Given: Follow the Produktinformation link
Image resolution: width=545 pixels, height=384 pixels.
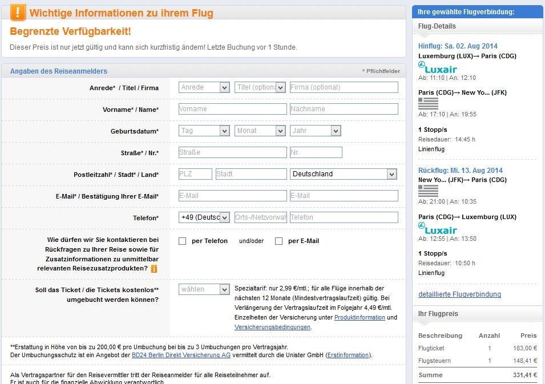Looking at the screenshot, I should pos(360,317).
